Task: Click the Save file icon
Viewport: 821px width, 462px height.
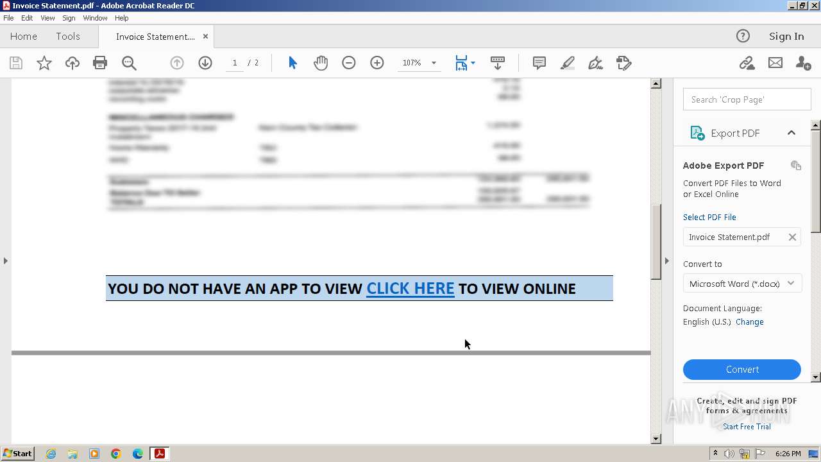Action: 16,63
